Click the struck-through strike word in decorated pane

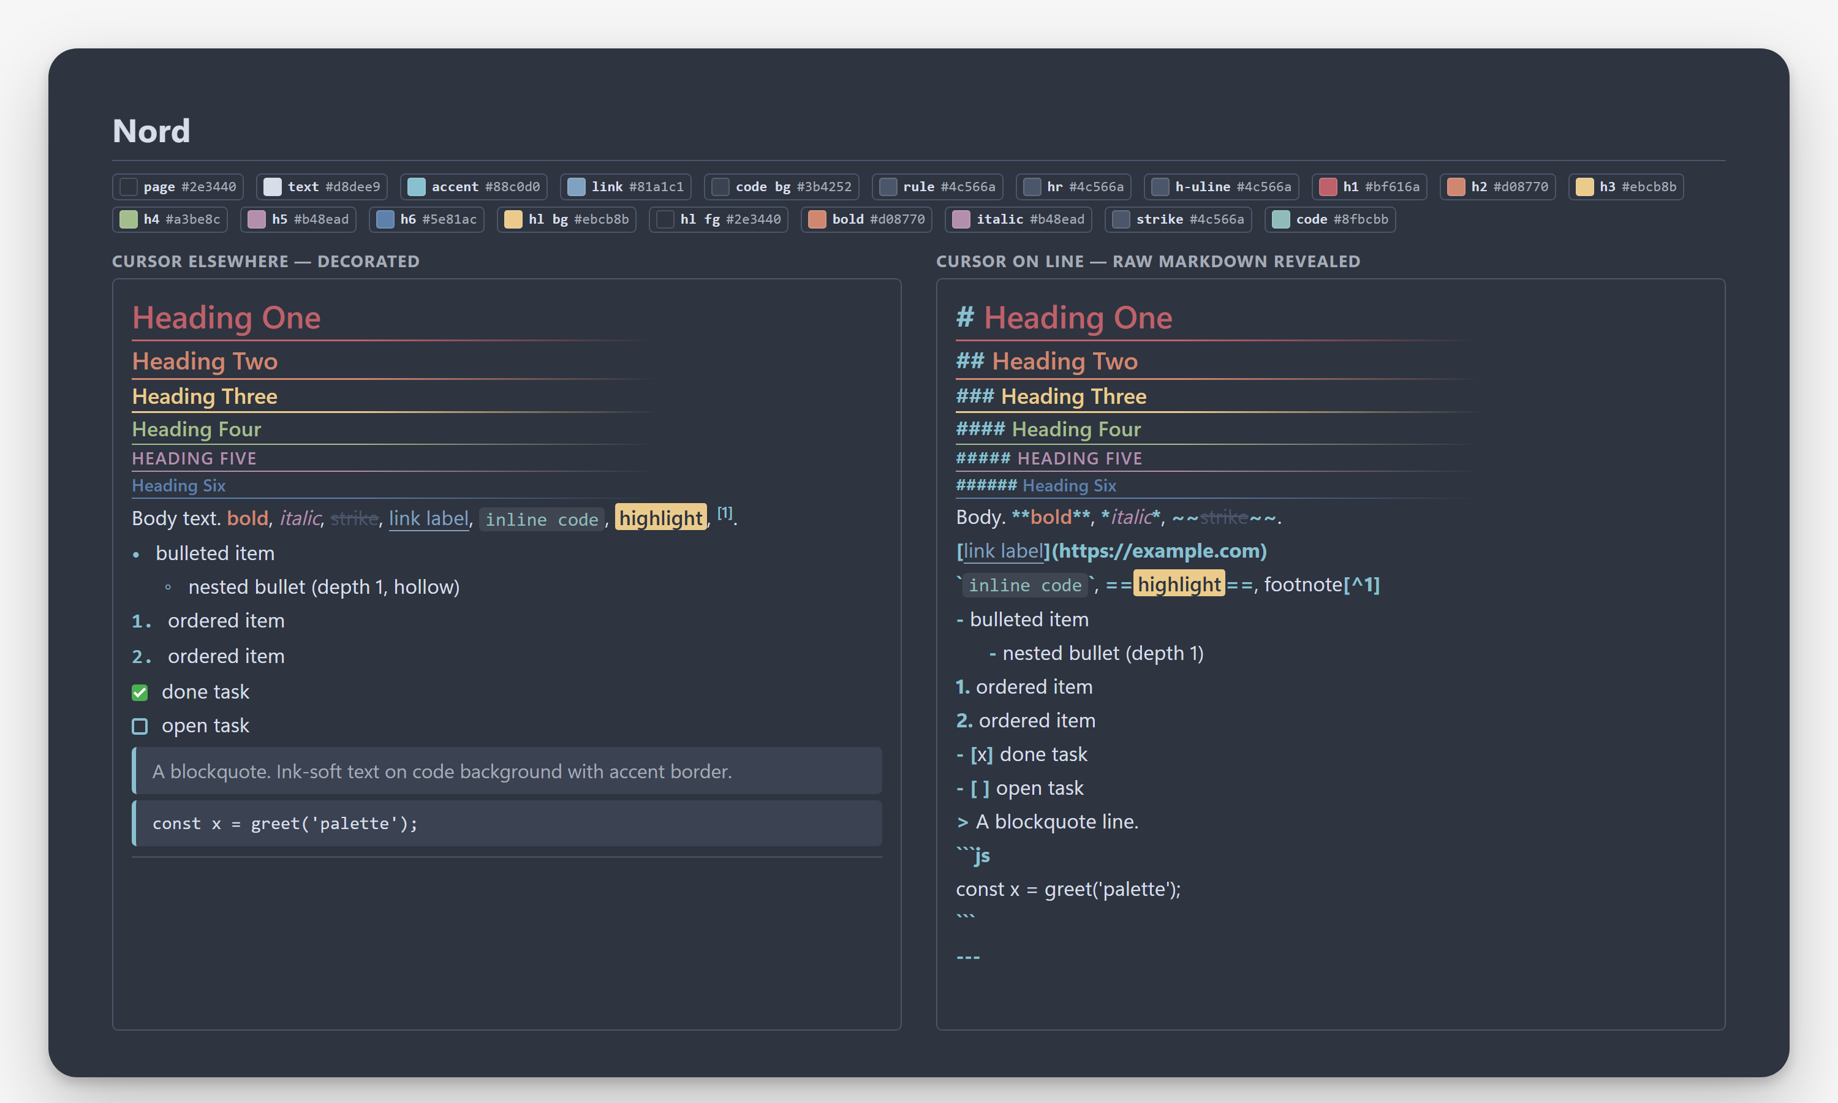[x=354, y=518]
